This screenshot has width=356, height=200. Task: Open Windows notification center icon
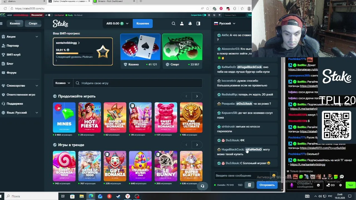[x=350, y=196]
